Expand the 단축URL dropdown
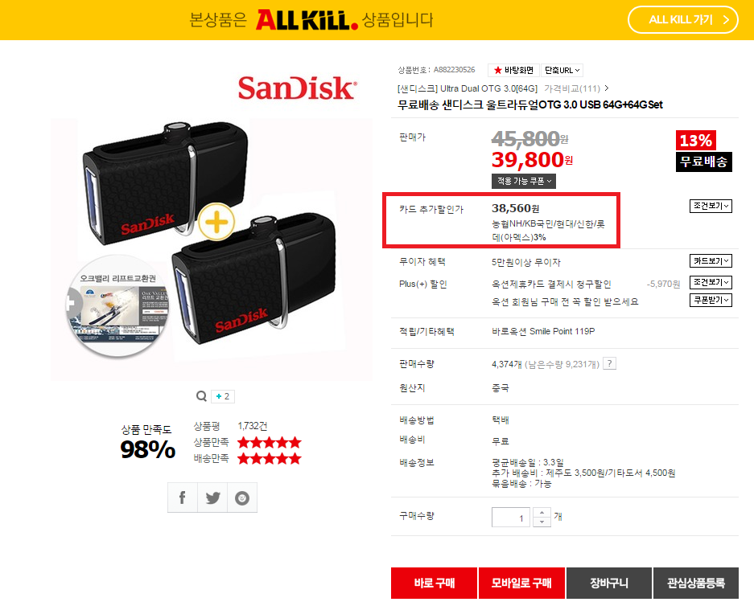754x606 pixels. 562,70
